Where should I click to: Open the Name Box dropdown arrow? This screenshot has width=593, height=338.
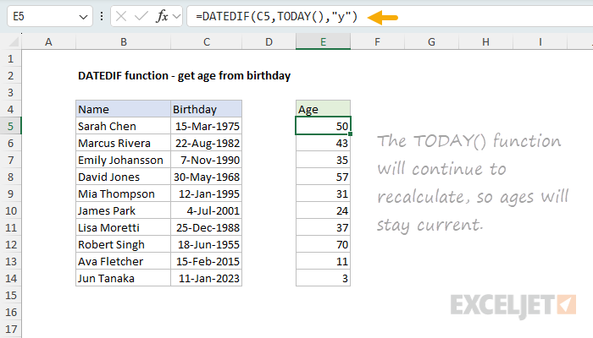(83, 17)
